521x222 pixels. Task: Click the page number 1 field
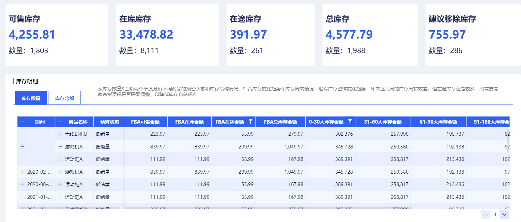tap(495, 215)
